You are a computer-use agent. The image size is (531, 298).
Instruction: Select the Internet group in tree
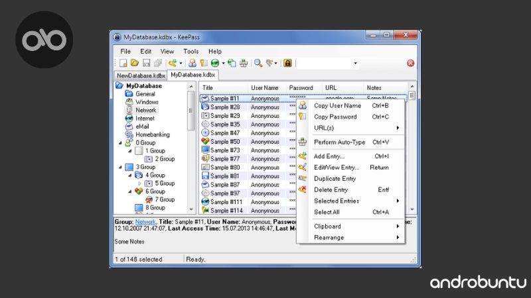145,119
